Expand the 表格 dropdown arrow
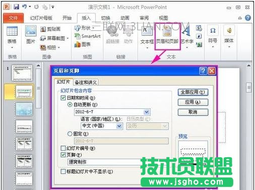The image size is (255, 190). point(12,48)
